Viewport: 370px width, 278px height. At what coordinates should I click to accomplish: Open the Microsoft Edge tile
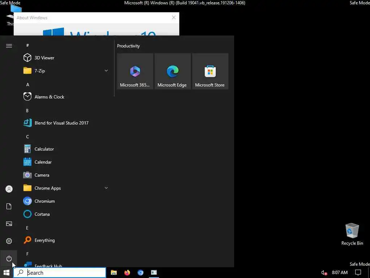(172, 71)
